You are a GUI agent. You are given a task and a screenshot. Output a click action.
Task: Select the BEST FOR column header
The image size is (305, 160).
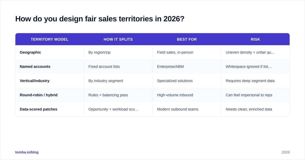187,39
